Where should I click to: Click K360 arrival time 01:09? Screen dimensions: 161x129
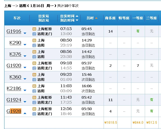click(66, 79)
